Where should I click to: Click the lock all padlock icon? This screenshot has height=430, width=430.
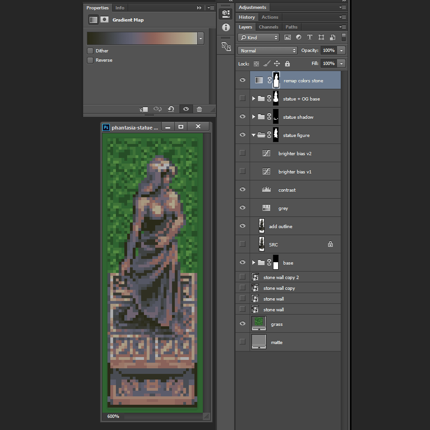tap(287, 64)
